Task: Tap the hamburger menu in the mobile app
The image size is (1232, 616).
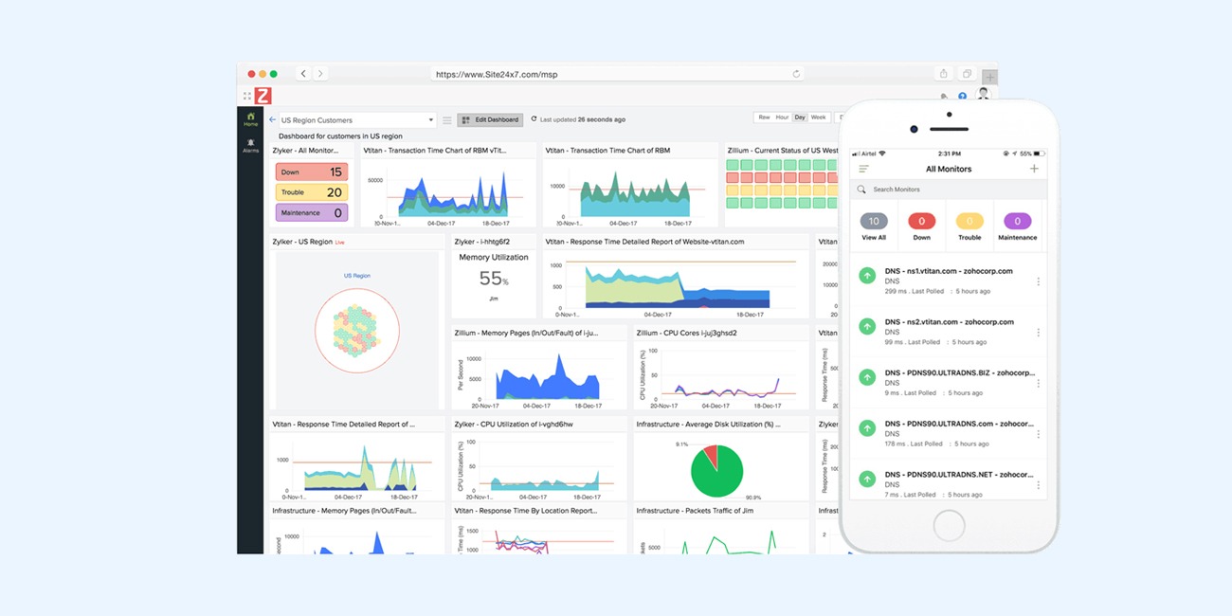Action: pos(862,169)
